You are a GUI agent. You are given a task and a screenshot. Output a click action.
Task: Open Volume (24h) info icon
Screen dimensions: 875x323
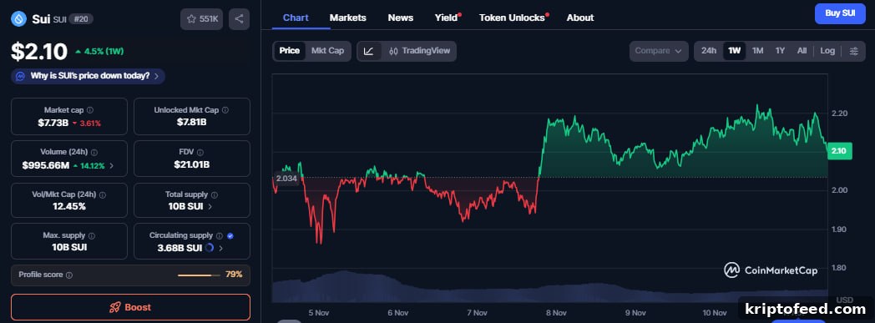(x=94, y=152)
